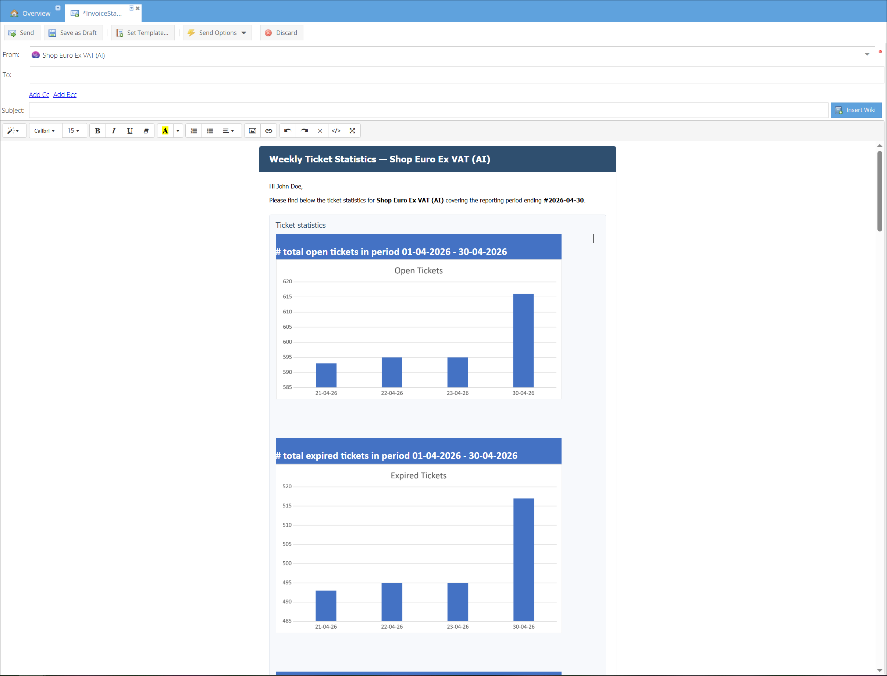This screenshot has height=676, width=887.
Task: Click the 'Ticket statistics' section heading
Action: pyautogui.click(x=300, y=225)
